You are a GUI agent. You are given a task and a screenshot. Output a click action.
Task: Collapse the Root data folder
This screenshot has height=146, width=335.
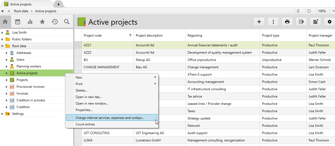(x=2, y=46)
